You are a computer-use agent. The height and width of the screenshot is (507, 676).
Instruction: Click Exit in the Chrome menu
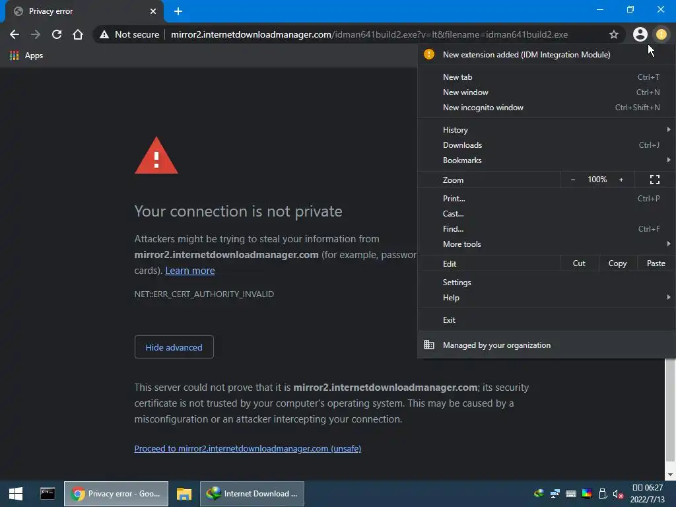click(547, 320)
